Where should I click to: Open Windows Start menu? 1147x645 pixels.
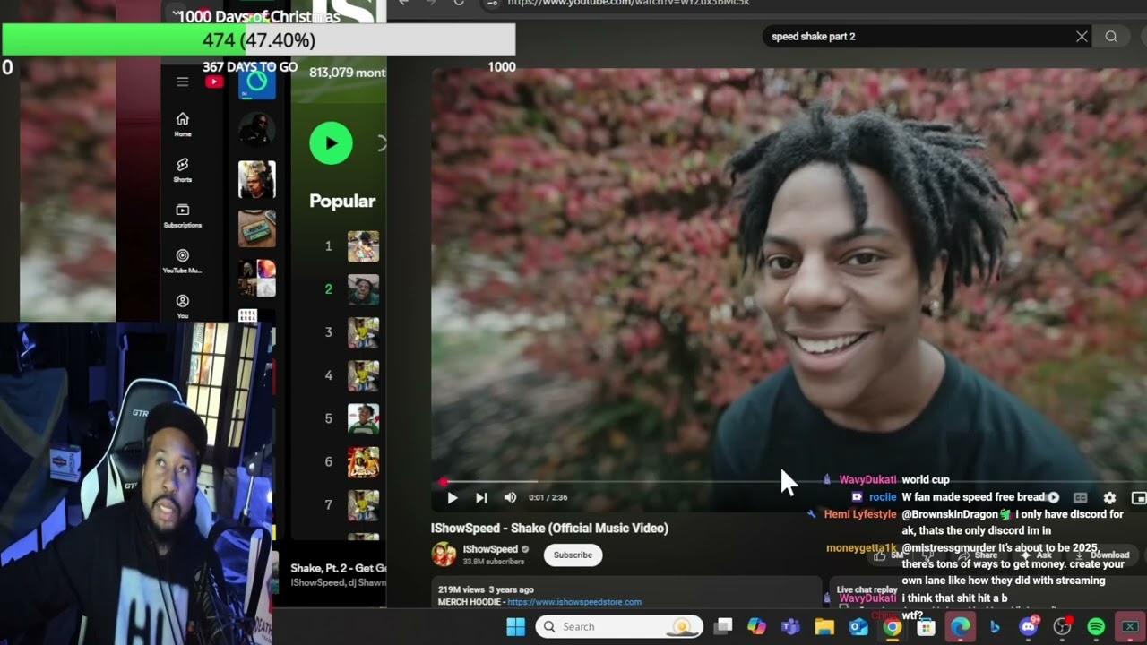(x=515, y=626)
